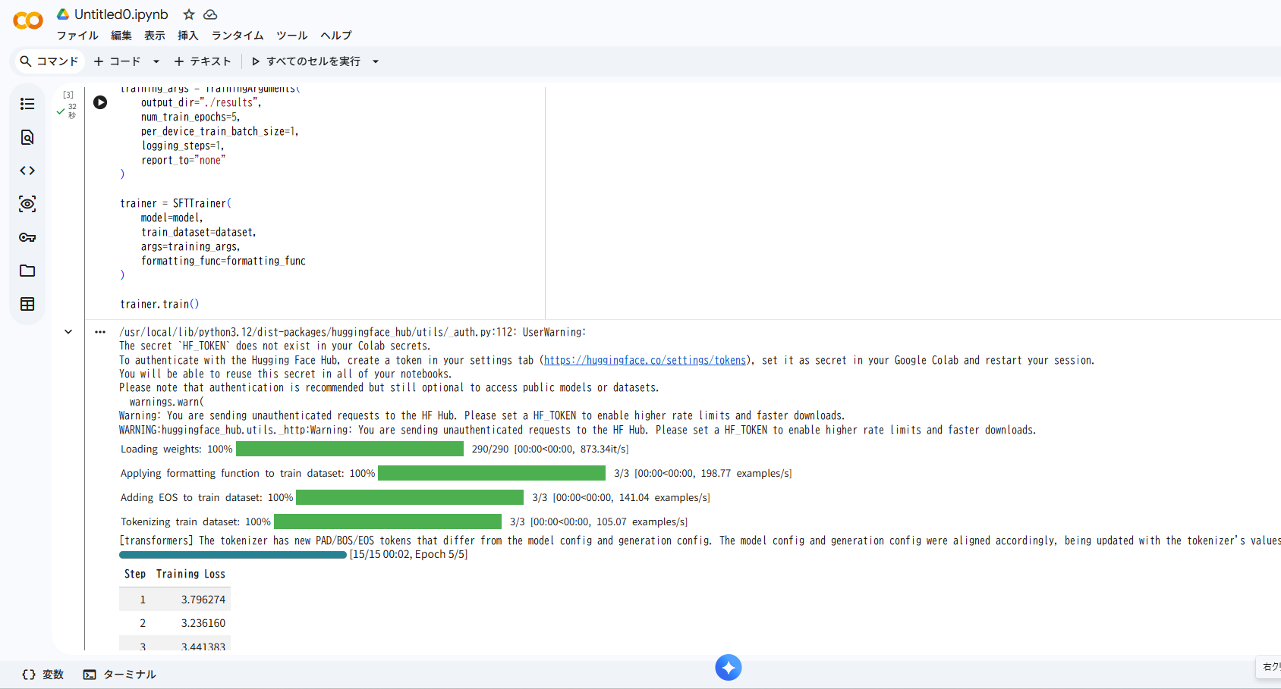1281x689 pixels.
Task: Click the trainer = SFTTrainer( code line
Action: [x=176, y=203]
